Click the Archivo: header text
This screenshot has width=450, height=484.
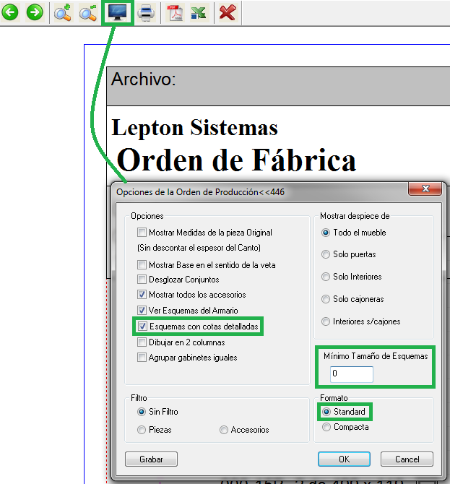point(144,79)
